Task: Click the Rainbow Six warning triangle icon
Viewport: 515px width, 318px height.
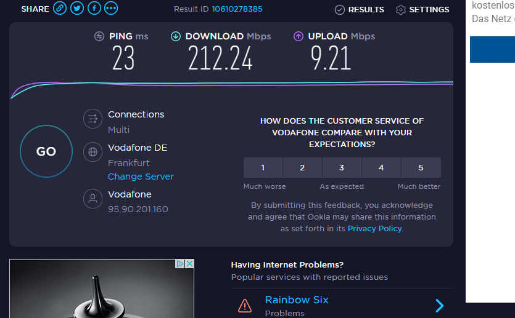Action: 245,306
